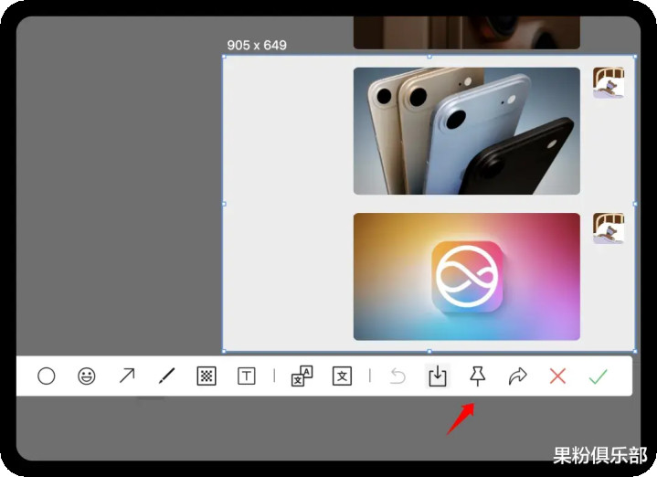Click the bottom-center selection handle
This screenshot has height=477, width=657.
coord(429,351)
